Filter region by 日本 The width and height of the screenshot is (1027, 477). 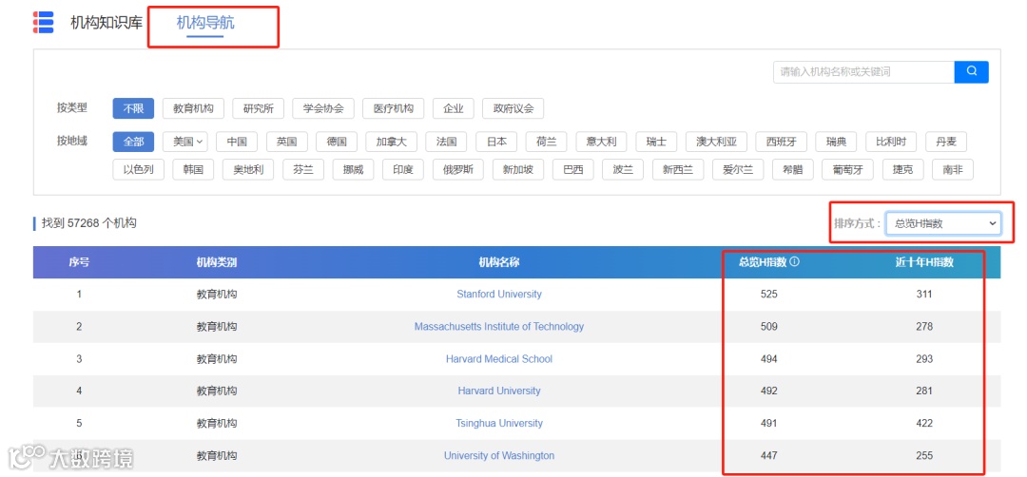[495, 142]
